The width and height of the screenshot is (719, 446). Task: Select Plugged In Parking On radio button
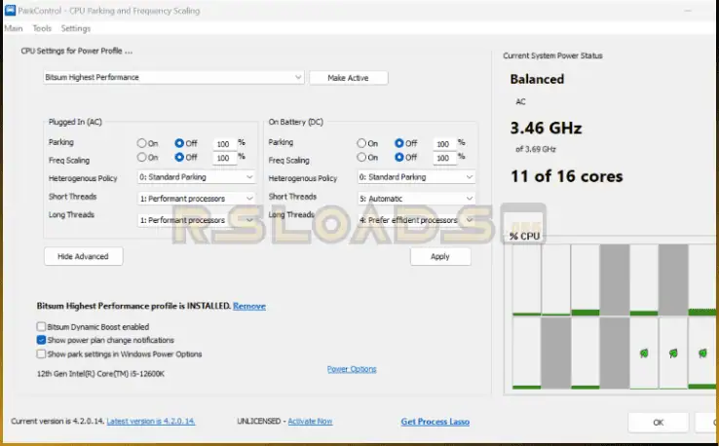tap(142, 142)
